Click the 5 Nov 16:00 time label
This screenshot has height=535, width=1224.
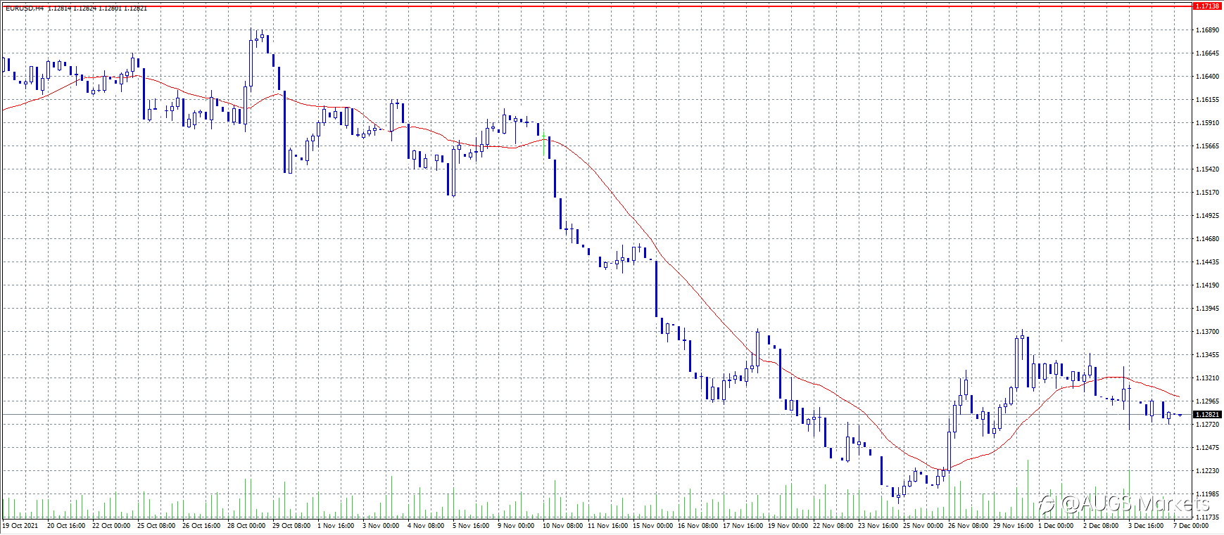point(471,526)
